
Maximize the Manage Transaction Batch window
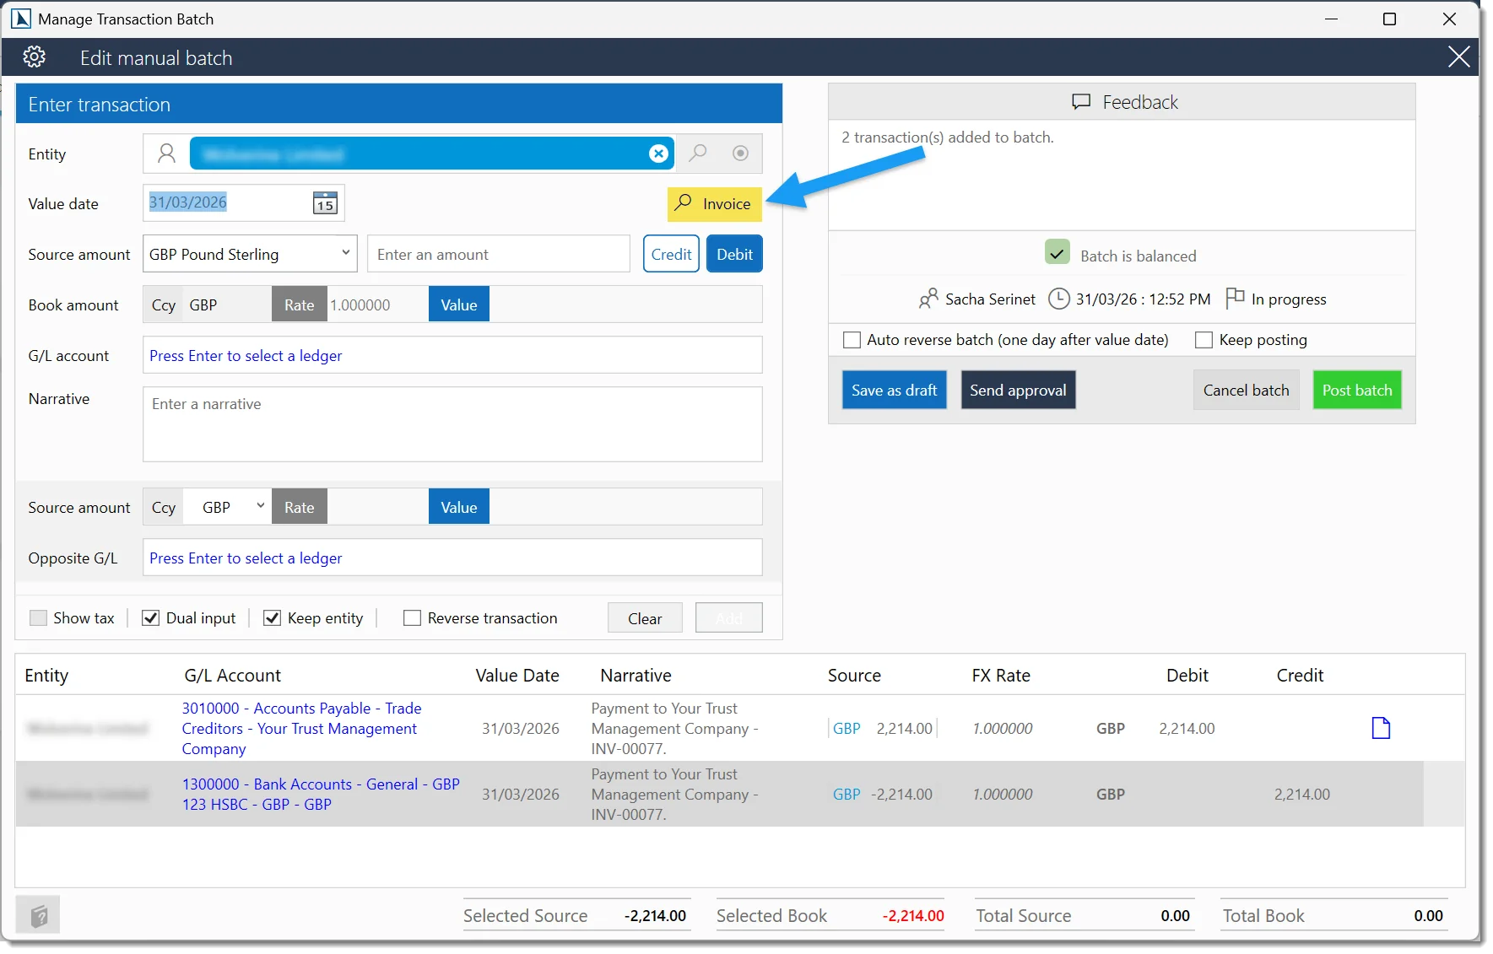coord(1389,19)
